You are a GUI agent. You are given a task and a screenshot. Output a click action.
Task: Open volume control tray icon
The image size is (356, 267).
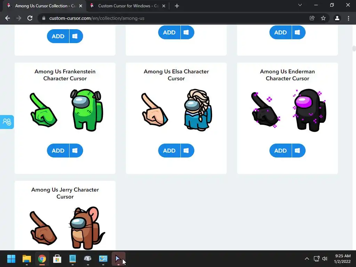[325, 259]
